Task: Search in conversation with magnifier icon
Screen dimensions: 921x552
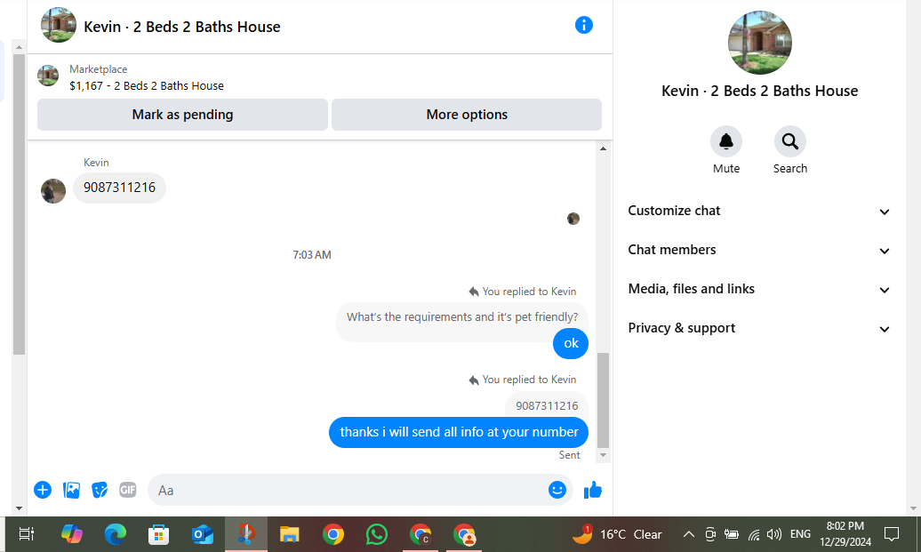Action: [790, 141]
